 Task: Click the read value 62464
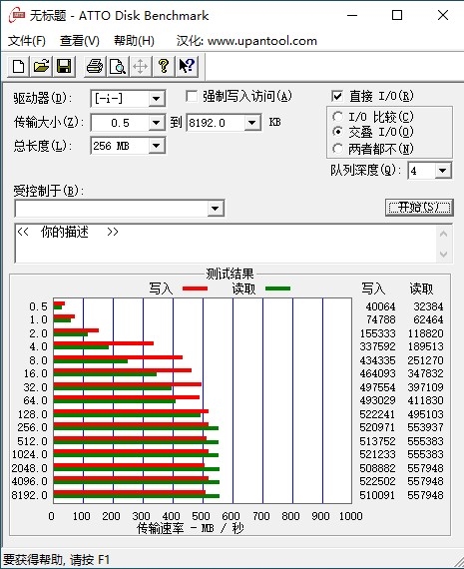(x=428, y=319)
